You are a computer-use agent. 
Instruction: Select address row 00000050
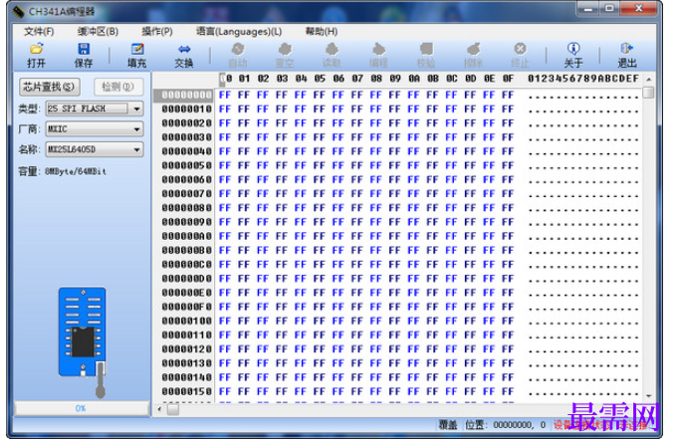(x=186, y=165)
